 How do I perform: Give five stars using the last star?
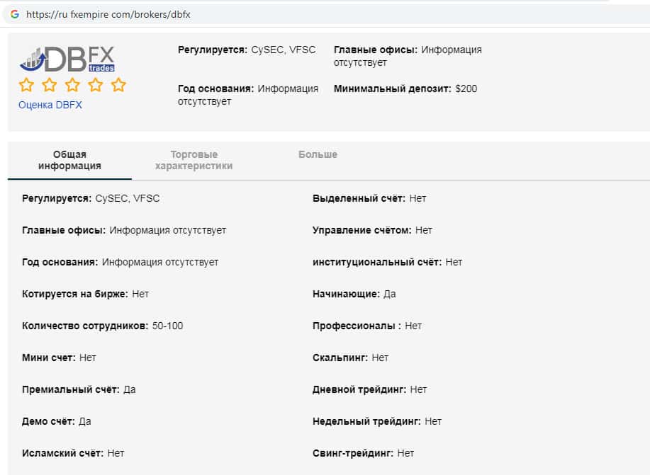118,86
